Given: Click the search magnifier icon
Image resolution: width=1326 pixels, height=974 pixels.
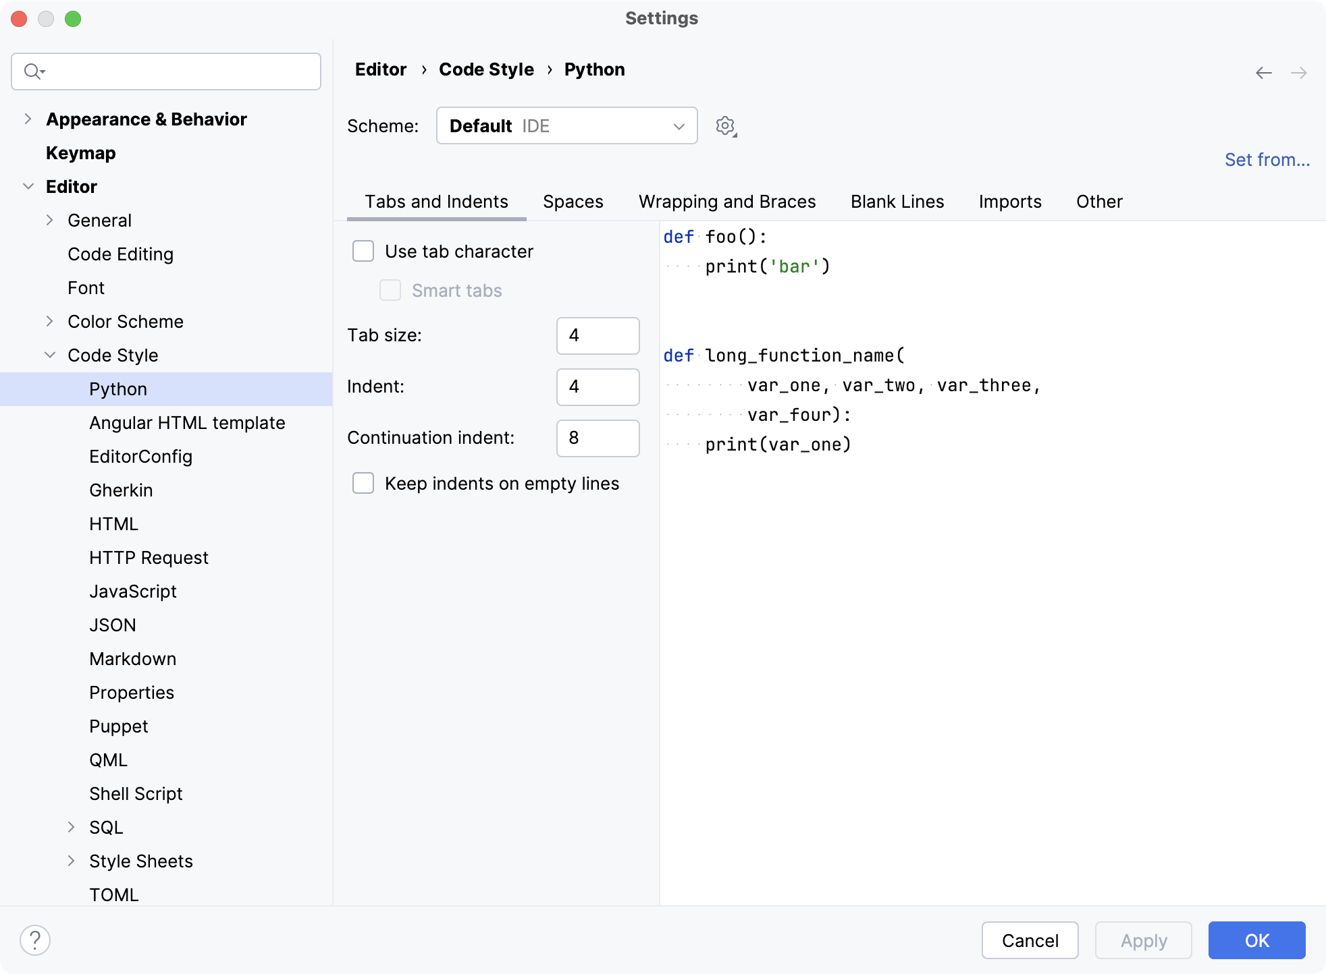Looking at the screenshot, I should [x=32, y=70].
